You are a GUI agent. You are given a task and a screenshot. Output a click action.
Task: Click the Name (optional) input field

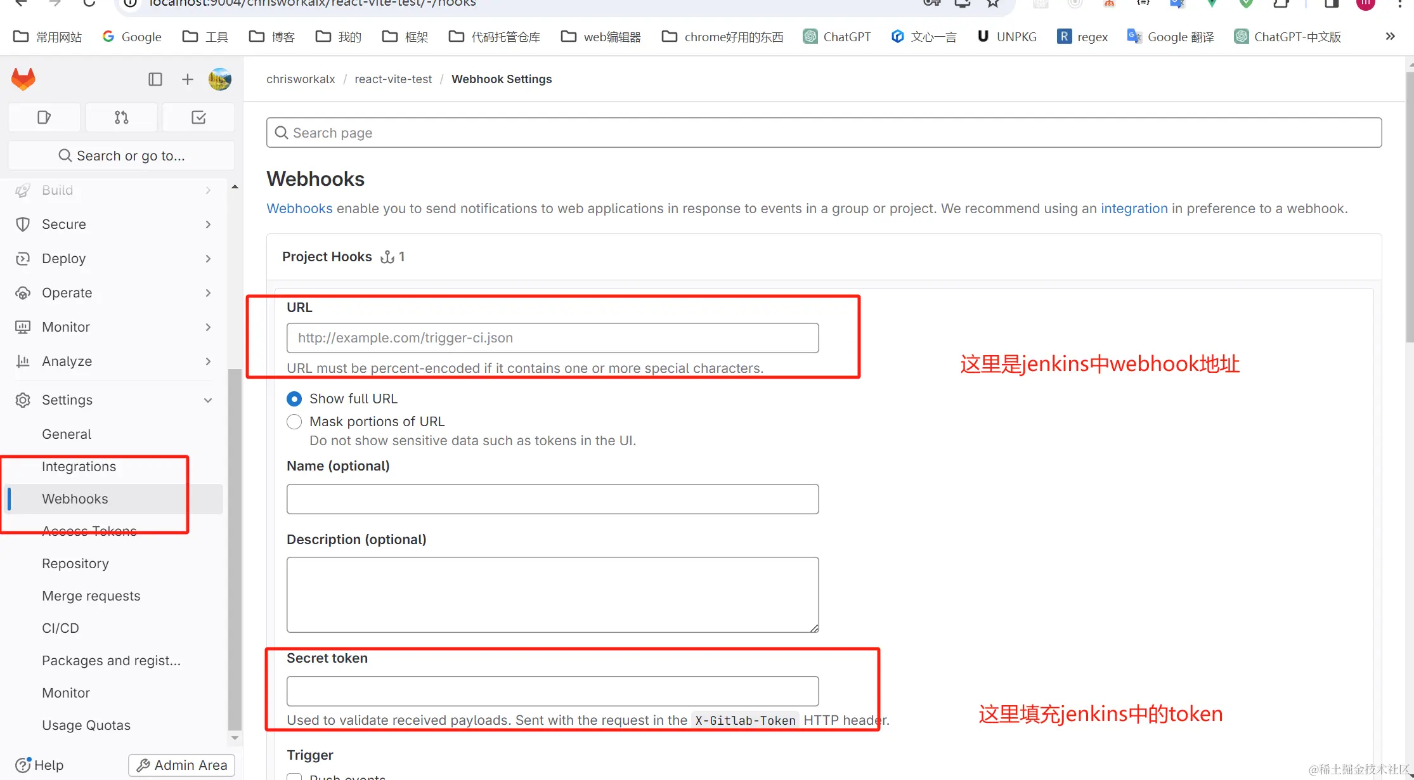tap(552, 499)
